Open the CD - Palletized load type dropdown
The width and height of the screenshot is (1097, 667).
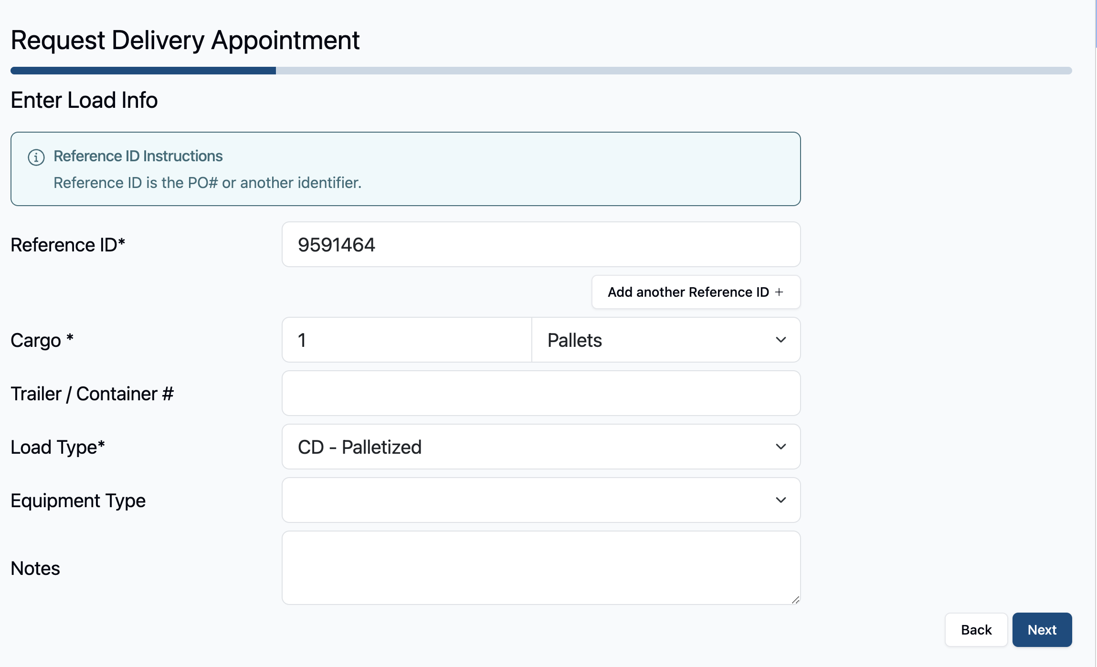541,447
